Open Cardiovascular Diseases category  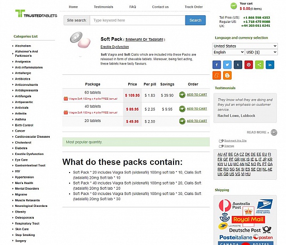click(32, 137)
